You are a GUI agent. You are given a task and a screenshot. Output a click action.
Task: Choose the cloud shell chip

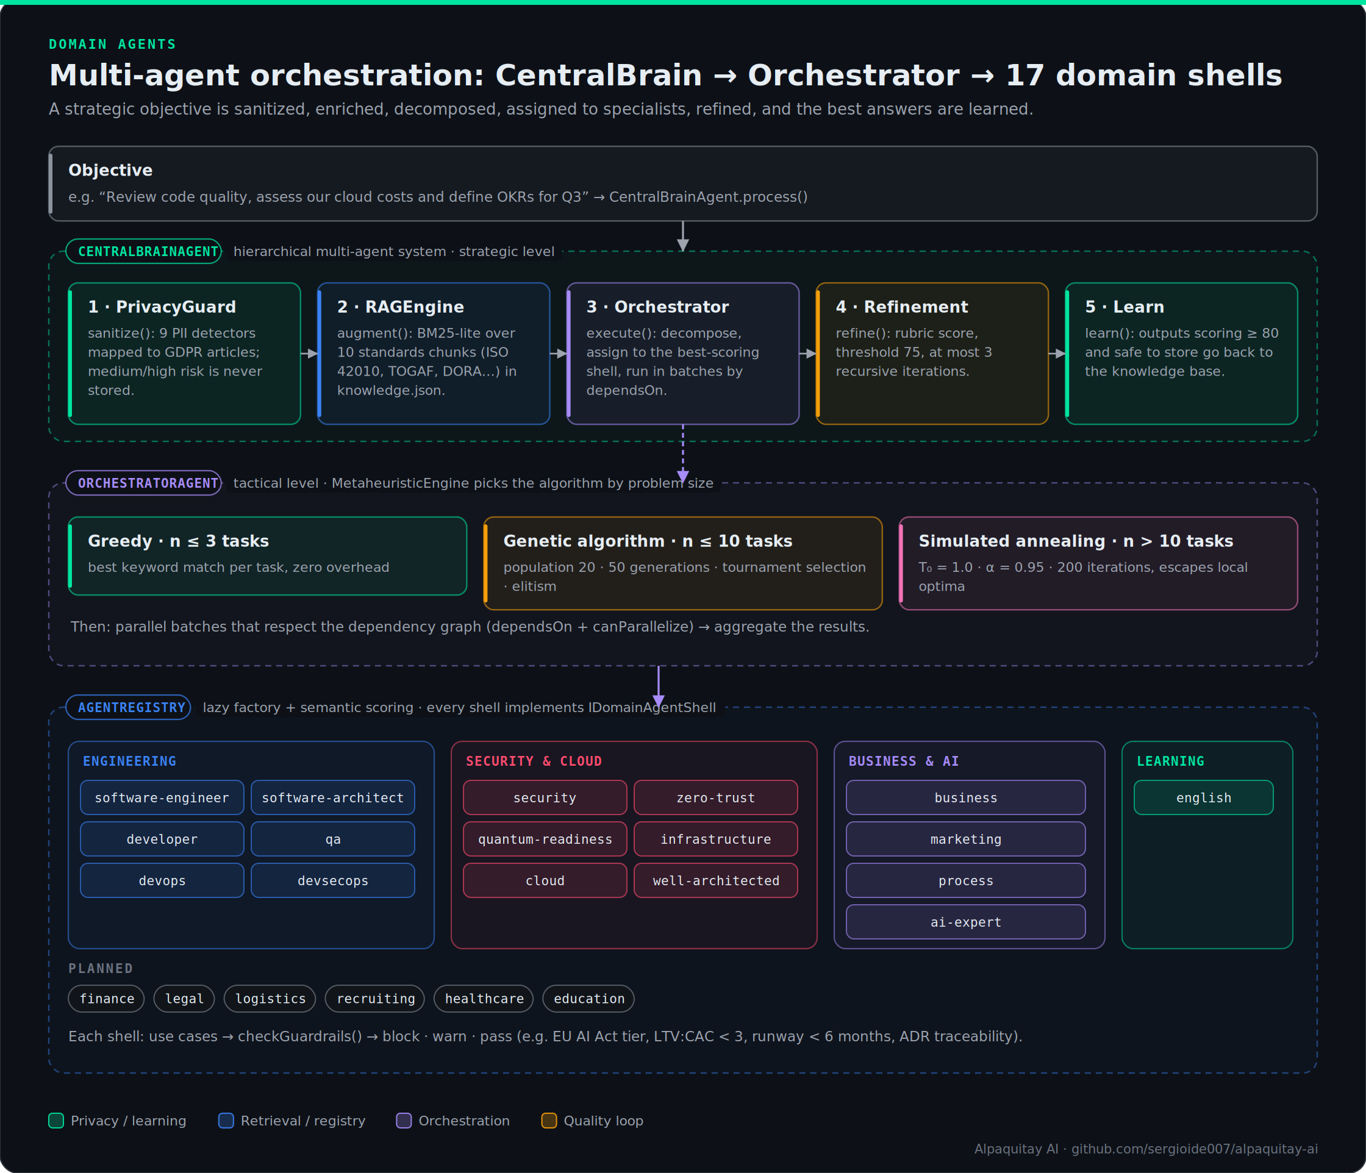pyautogui.click(x=545, y=880)
